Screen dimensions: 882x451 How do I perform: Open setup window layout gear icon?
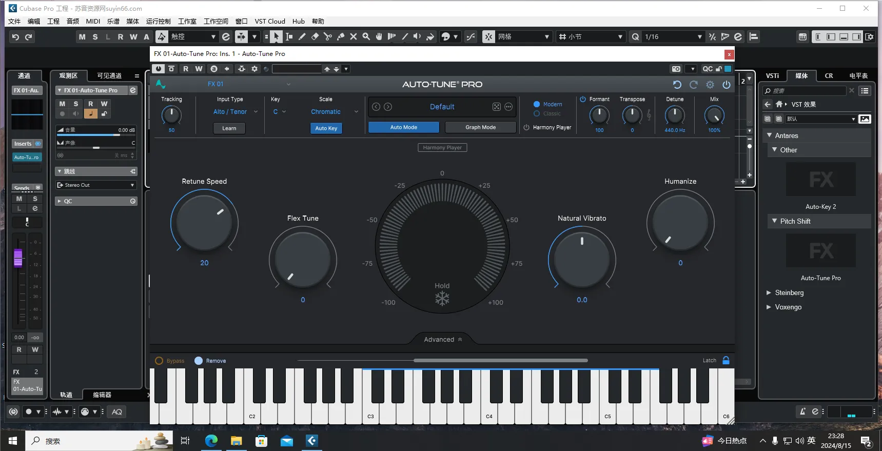tap(869, 36)
